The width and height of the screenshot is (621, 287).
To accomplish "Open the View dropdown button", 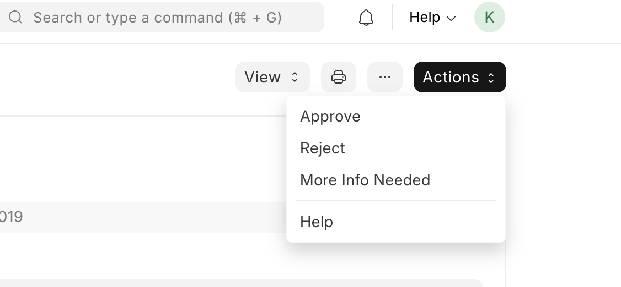I will click(x=272, y=77).
